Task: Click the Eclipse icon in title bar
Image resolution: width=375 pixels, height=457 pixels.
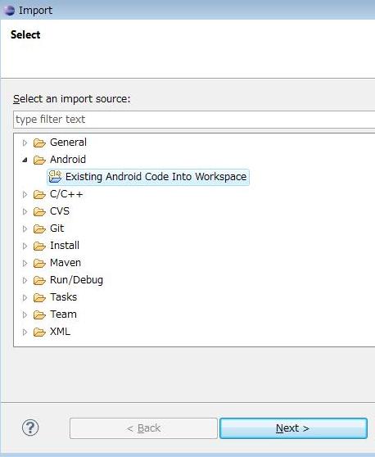Action: [x=9, y=10]
